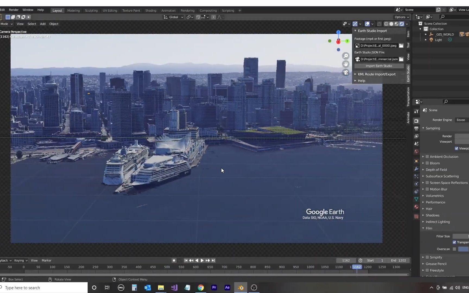This screenshot has width=469, height=293.
Task: Expand the Help panel in Earth Studio sidebar
Action: click(361, 81)
